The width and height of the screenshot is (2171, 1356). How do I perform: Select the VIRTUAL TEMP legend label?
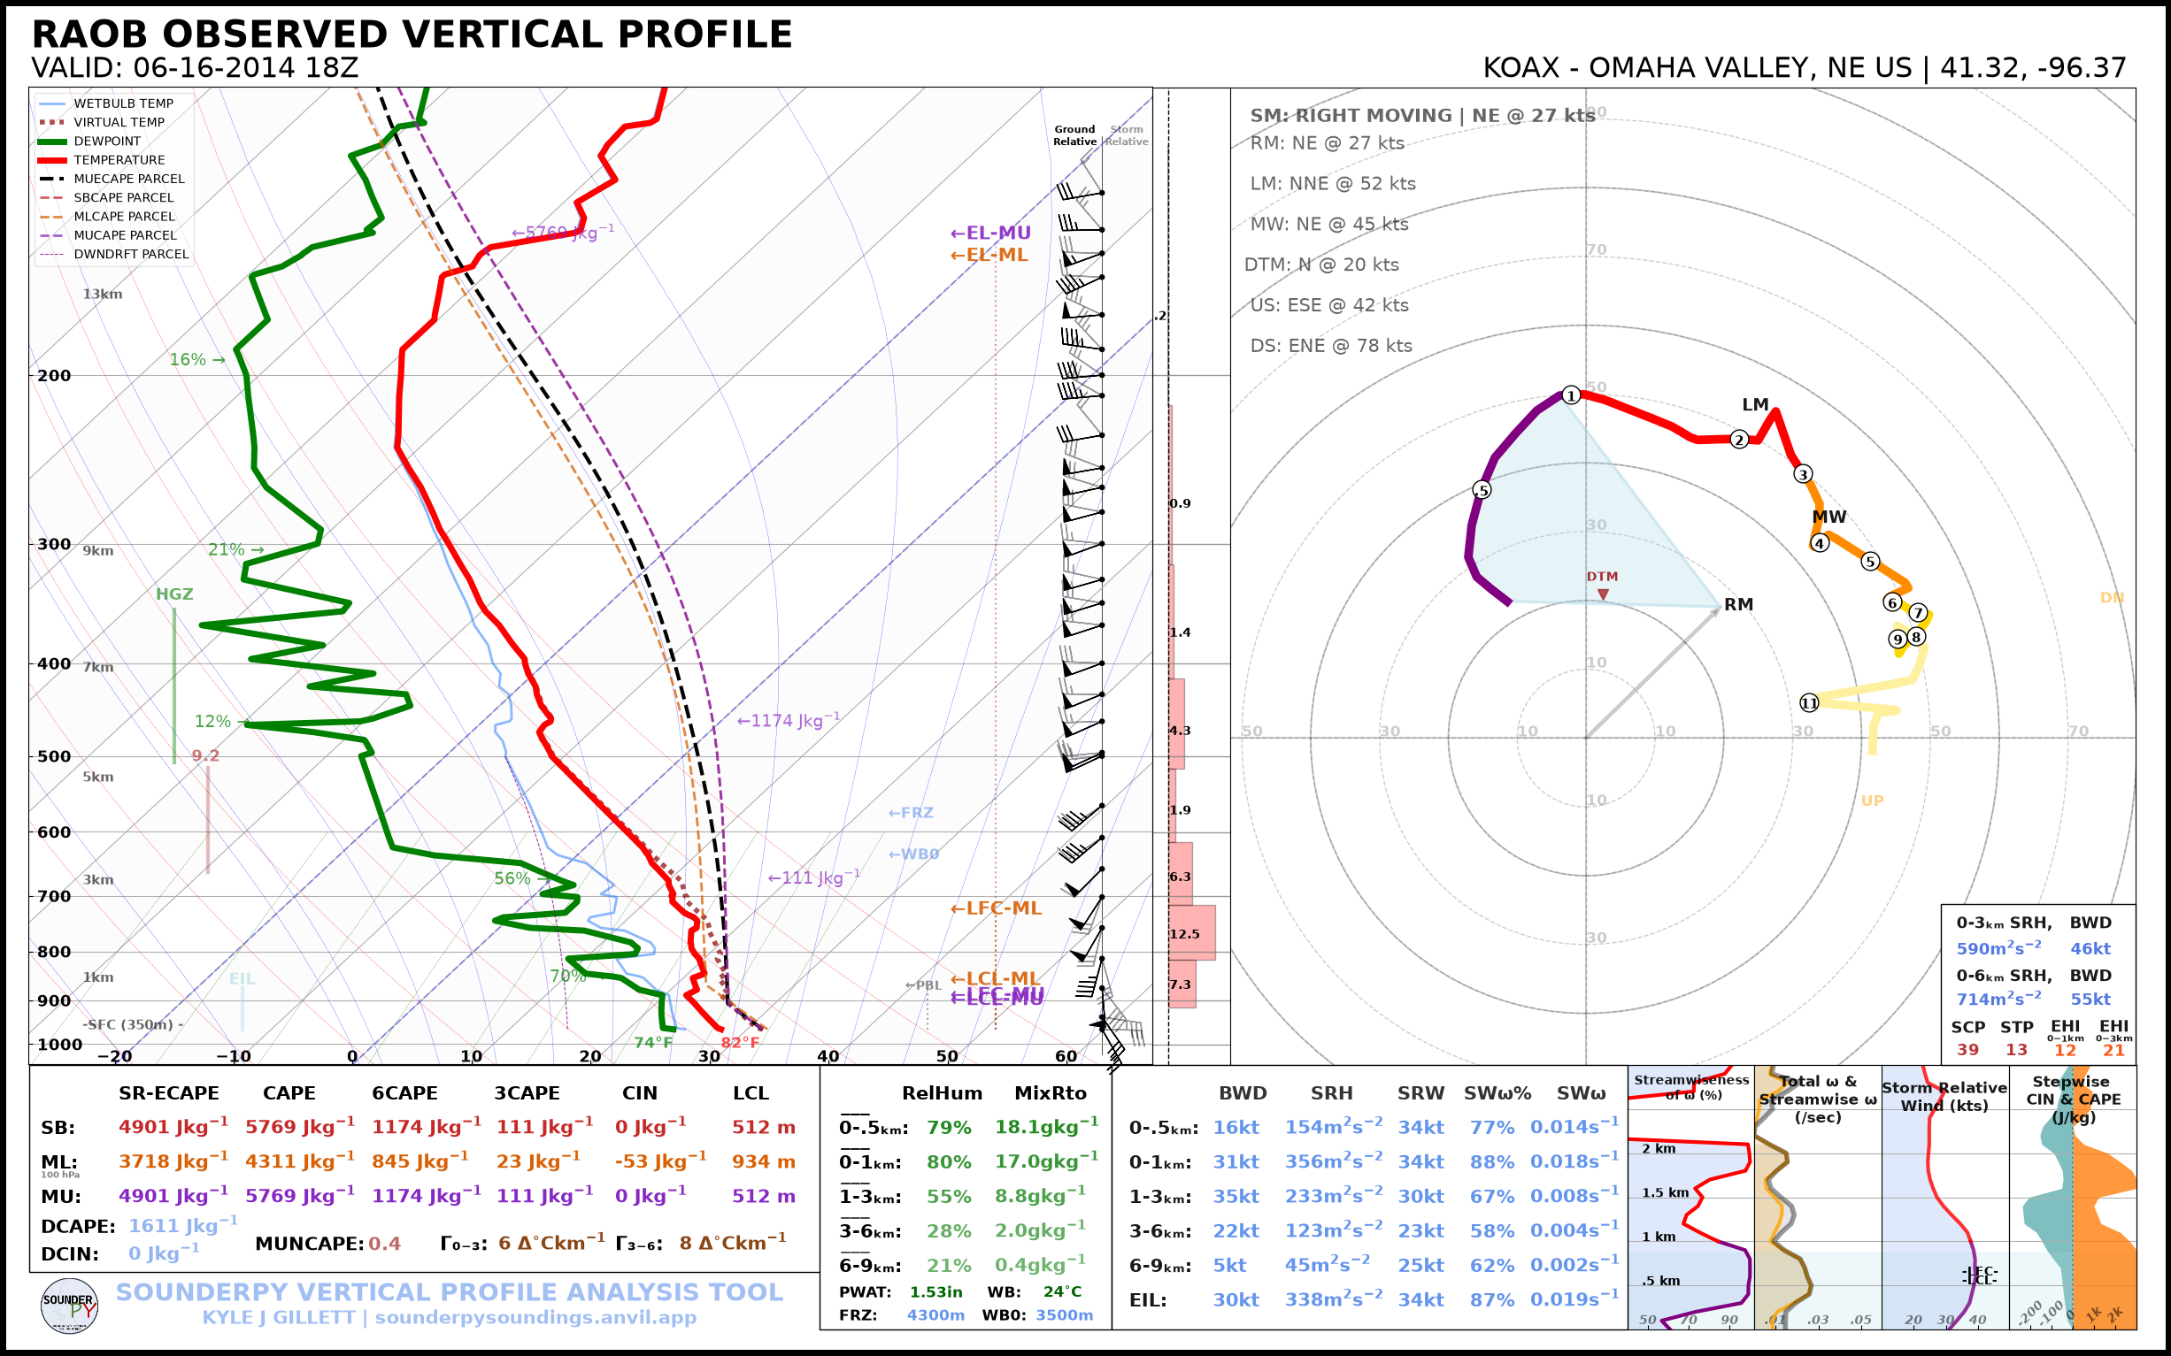(x=119, y=123)
